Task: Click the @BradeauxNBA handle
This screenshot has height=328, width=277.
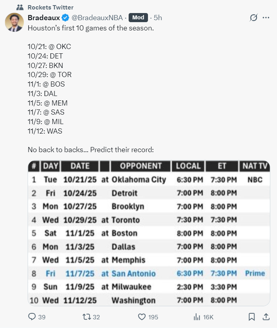Action: pos(97,18)
